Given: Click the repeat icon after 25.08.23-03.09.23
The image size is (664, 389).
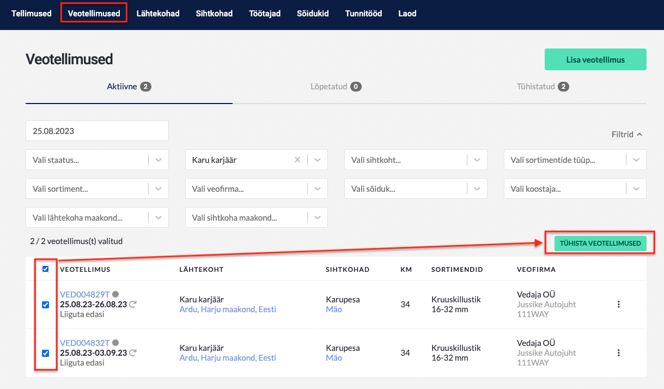Looking at the screenshot, I should pyautogui.click(x=133, y=353).
